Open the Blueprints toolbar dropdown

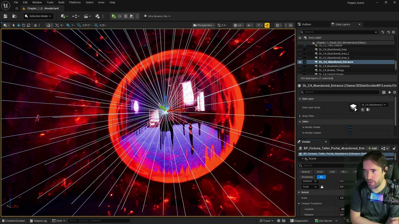[76, 16]
